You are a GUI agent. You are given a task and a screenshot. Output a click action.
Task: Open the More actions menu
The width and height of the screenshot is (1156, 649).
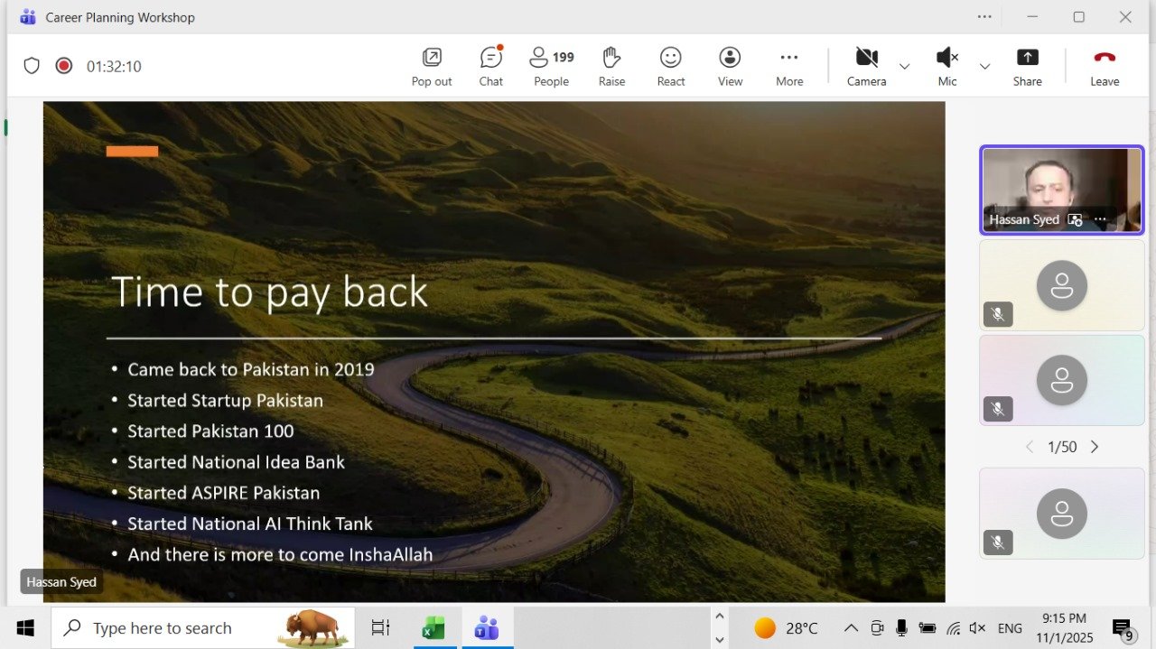click(x=789, y=66)
